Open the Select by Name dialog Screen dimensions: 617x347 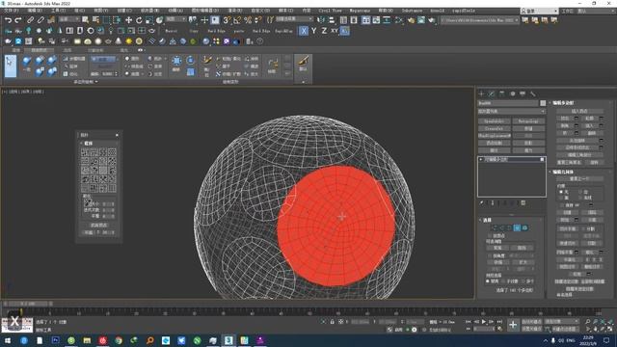tap(95, 19)
